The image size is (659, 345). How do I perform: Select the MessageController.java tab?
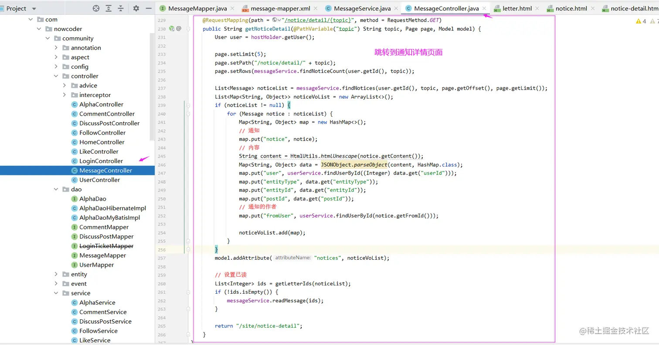[x=446, y=8]
